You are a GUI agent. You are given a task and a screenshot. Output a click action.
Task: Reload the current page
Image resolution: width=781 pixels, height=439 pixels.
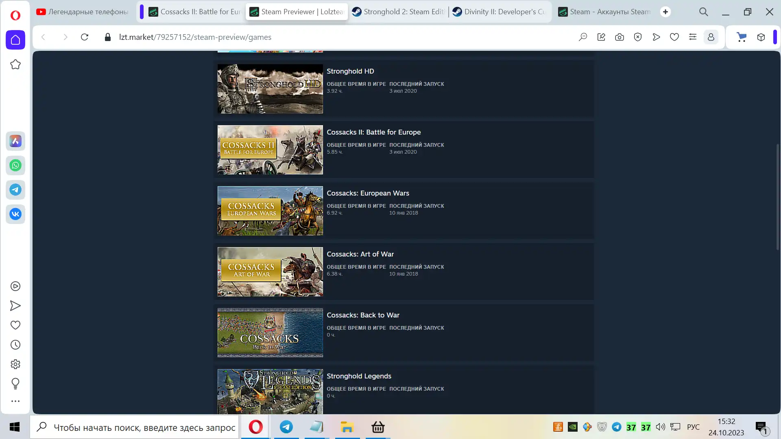(85, 37)
